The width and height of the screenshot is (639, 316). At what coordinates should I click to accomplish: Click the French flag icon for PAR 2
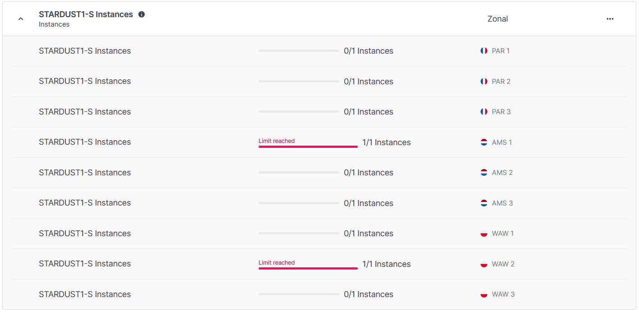[x=484, y=82]
